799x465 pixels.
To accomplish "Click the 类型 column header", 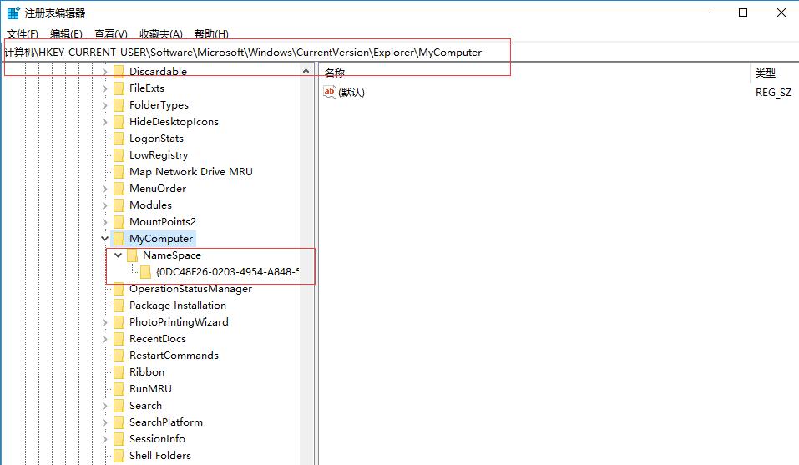I will click(x=765, y=73).
